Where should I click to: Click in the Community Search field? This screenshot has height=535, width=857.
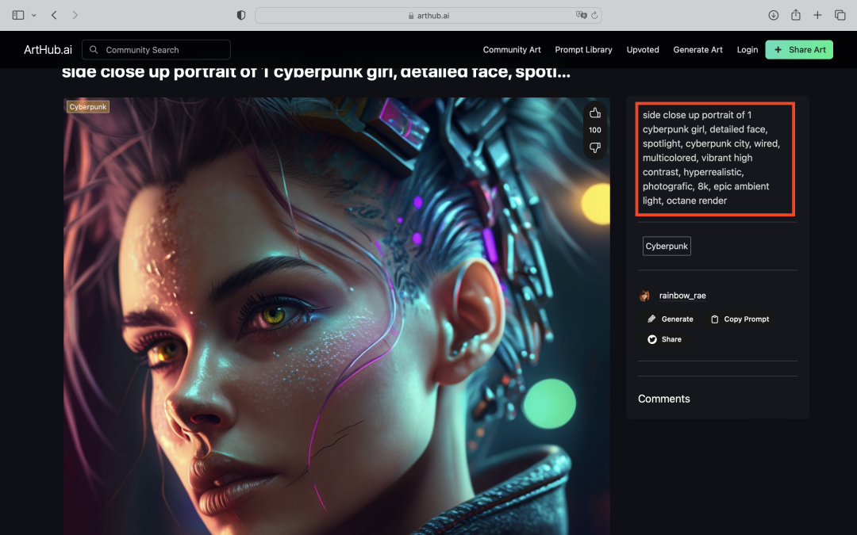[163, 50]
